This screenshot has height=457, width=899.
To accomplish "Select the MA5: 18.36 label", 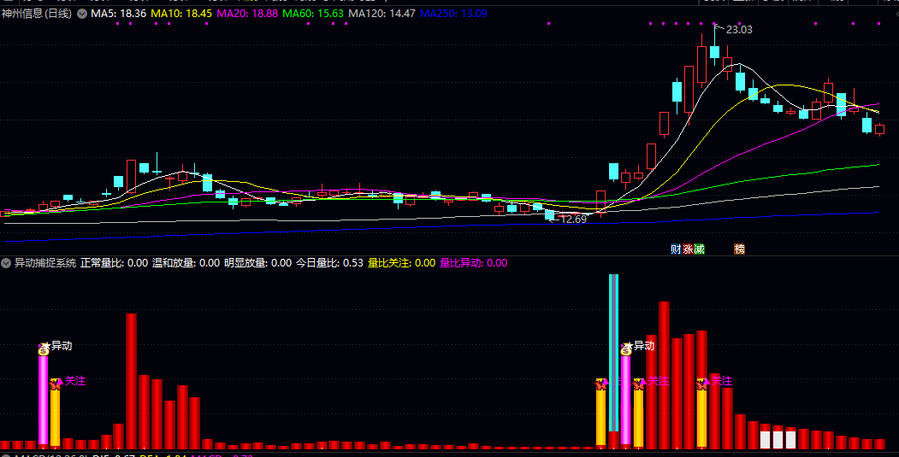I will [118, 13].
